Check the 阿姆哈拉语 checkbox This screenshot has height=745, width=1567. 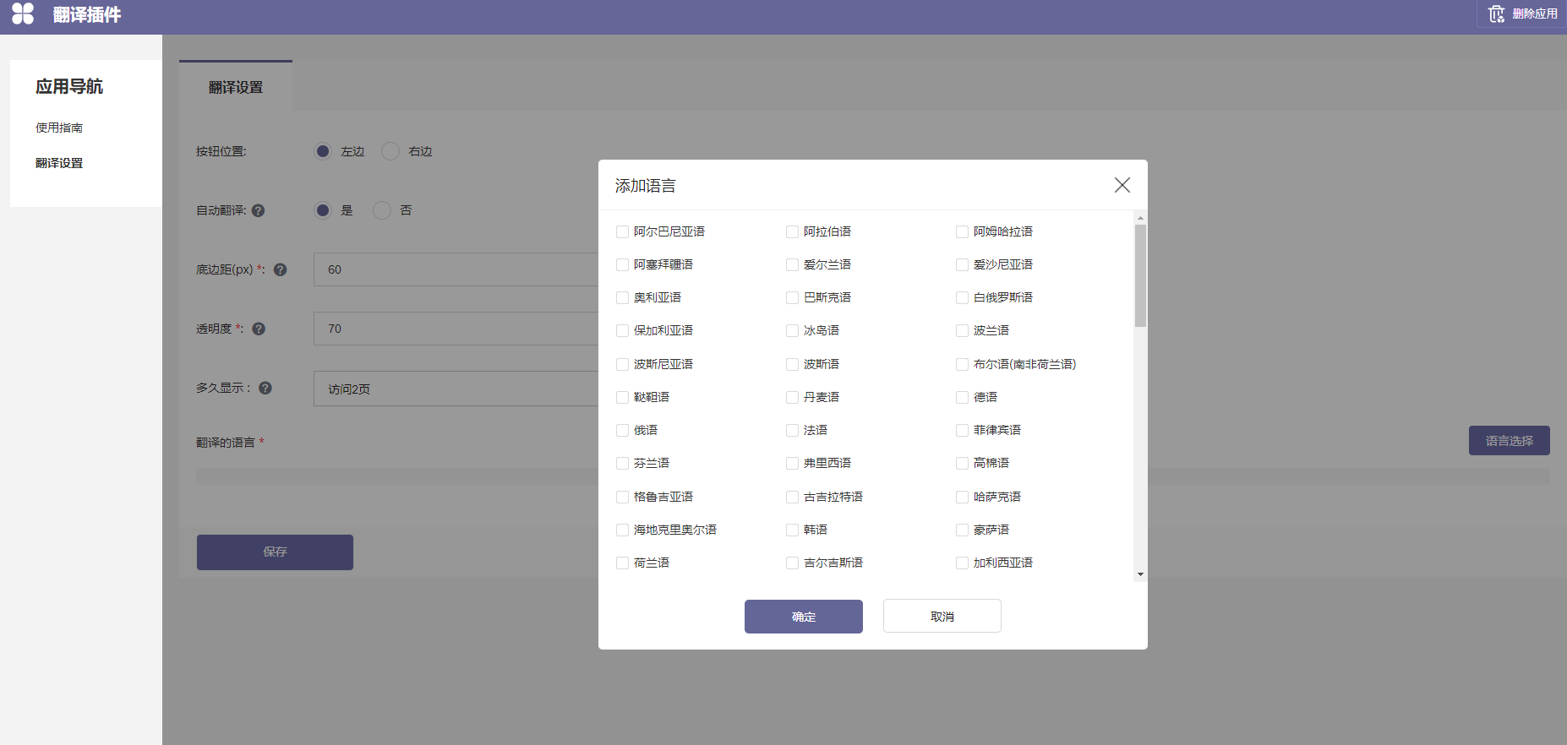click(x=962, y=231)
